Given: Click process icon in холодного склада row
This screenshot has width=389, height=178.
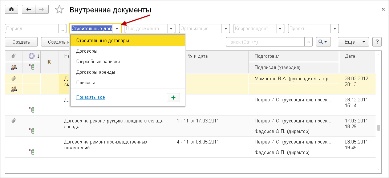Looking at the screenshot, I should pyautogui.click(x=32, y=131).
